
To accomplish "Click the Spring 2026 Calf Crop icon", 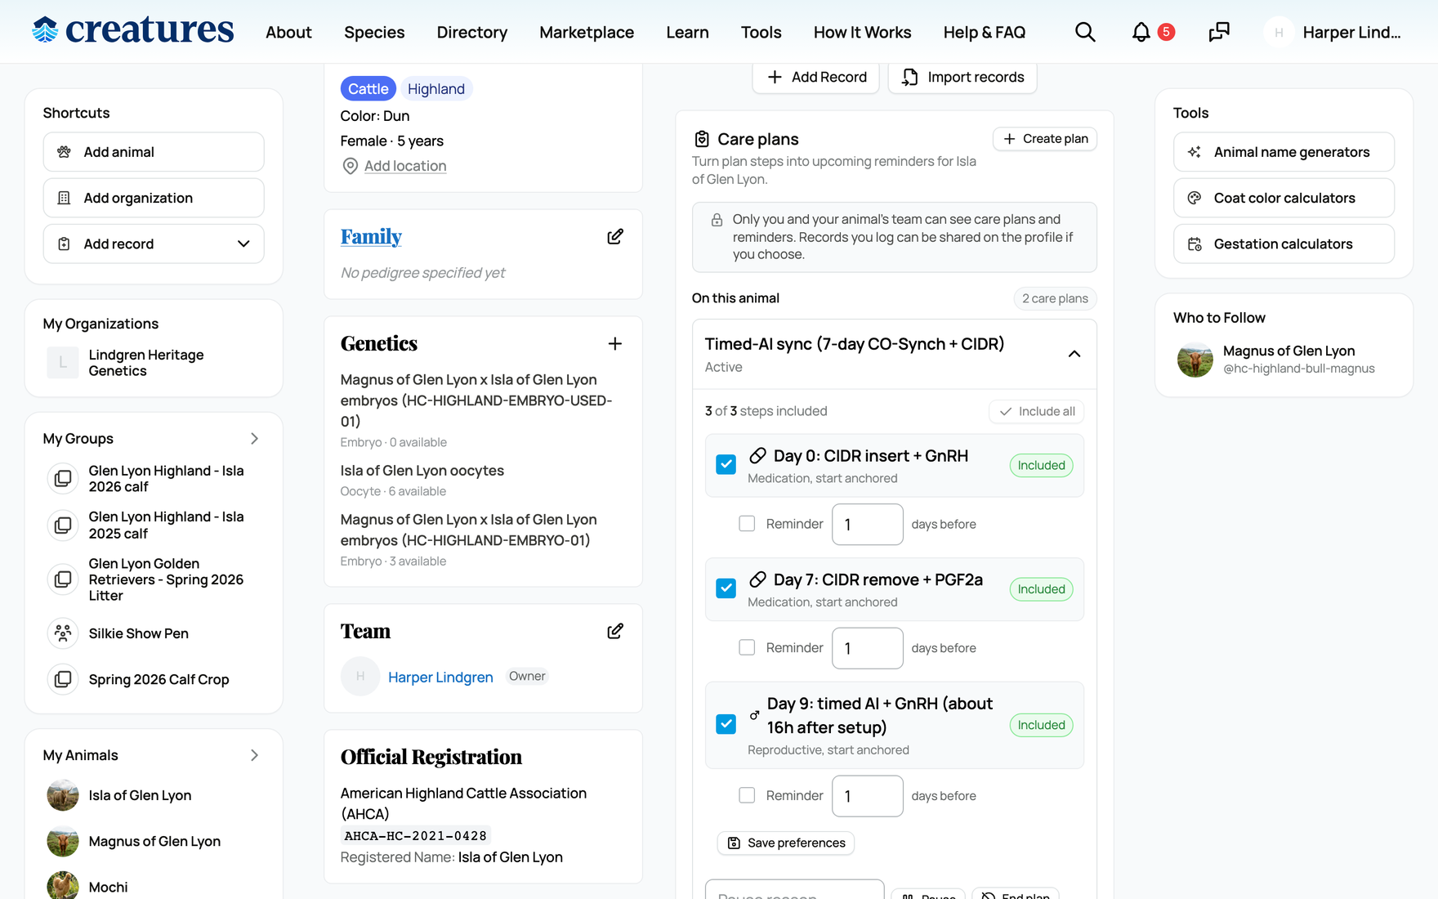I will (63, 679).
